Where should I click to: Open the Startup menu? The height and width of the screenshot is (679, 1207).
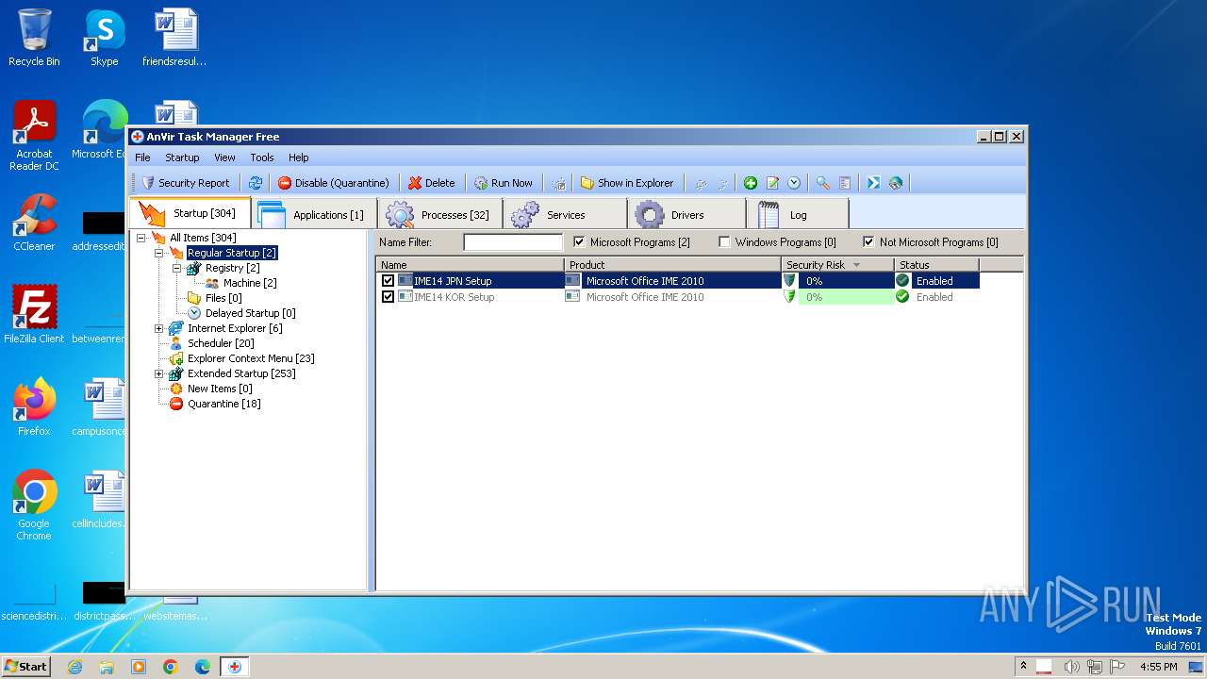182,157
